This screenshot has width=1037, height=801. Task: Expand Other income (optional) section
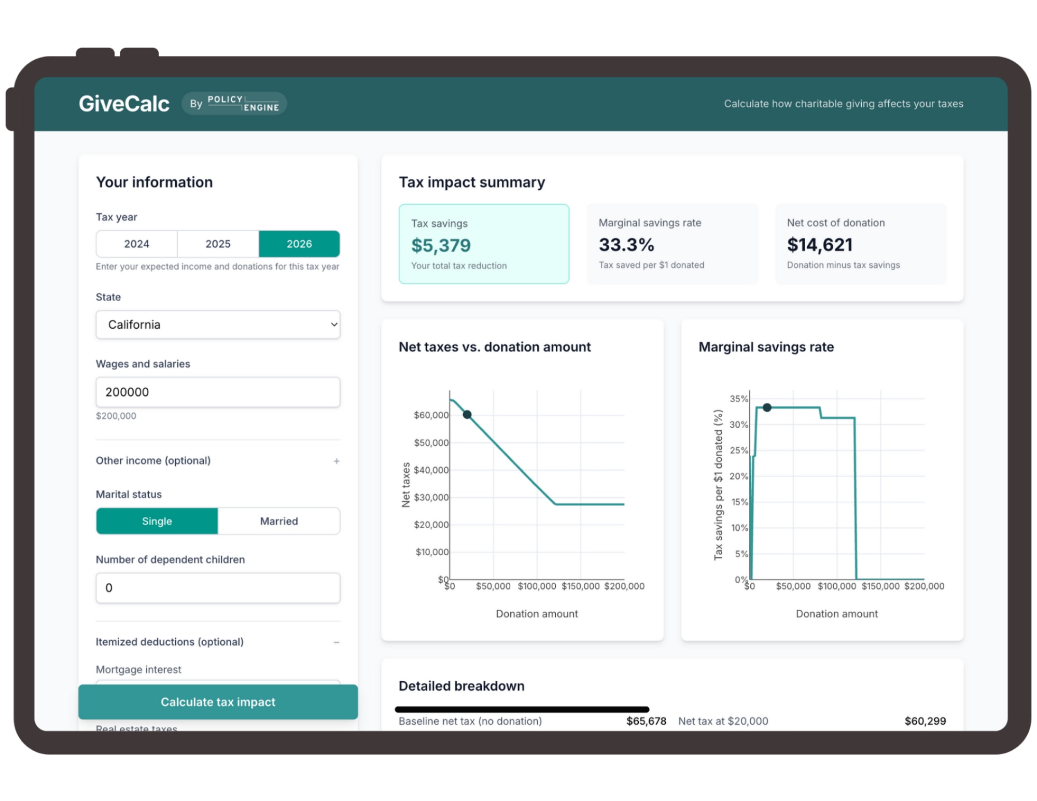[153, 460]
